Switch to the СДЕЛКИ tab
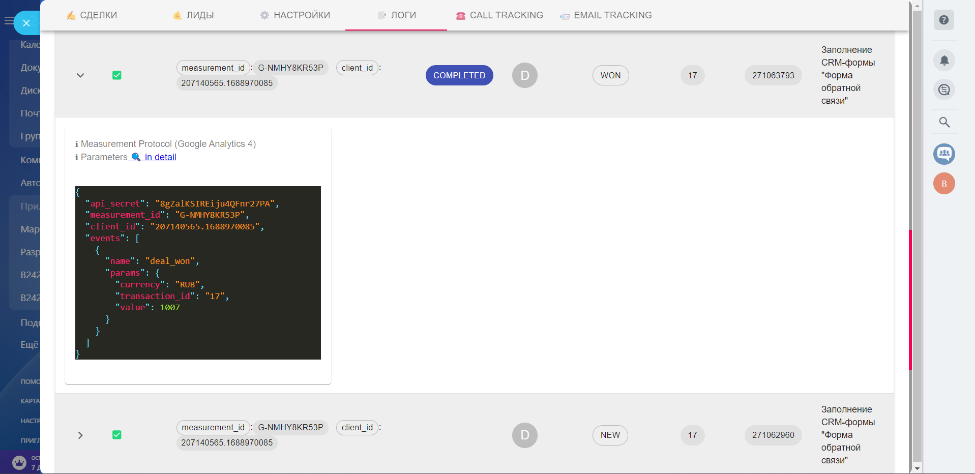This screenshot has height=474, width=975. [x=92, y=15]
